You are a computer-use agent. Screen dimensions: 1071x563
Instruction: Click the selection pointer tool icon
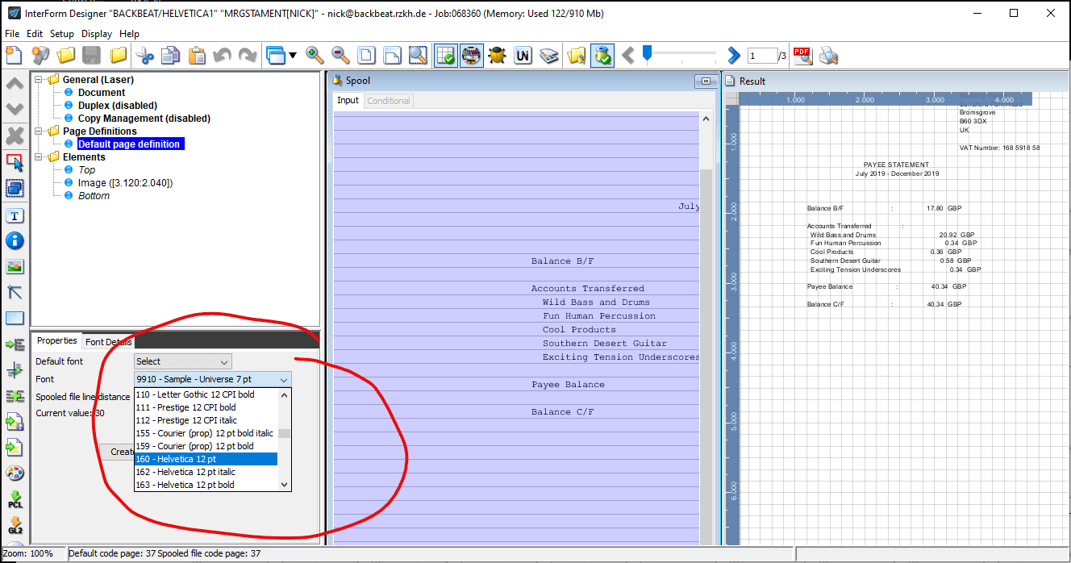click(15, 163)
